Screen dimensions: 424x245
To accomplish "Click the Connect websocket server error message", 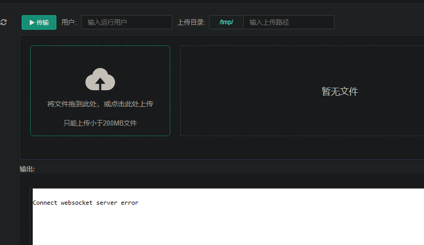I will coord(86,203).
